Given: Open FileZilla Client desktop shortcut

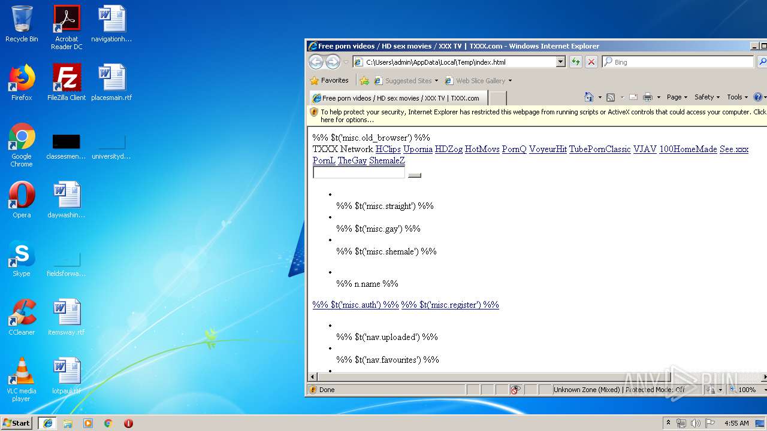Looking at the screenshot, I should 67,83.
